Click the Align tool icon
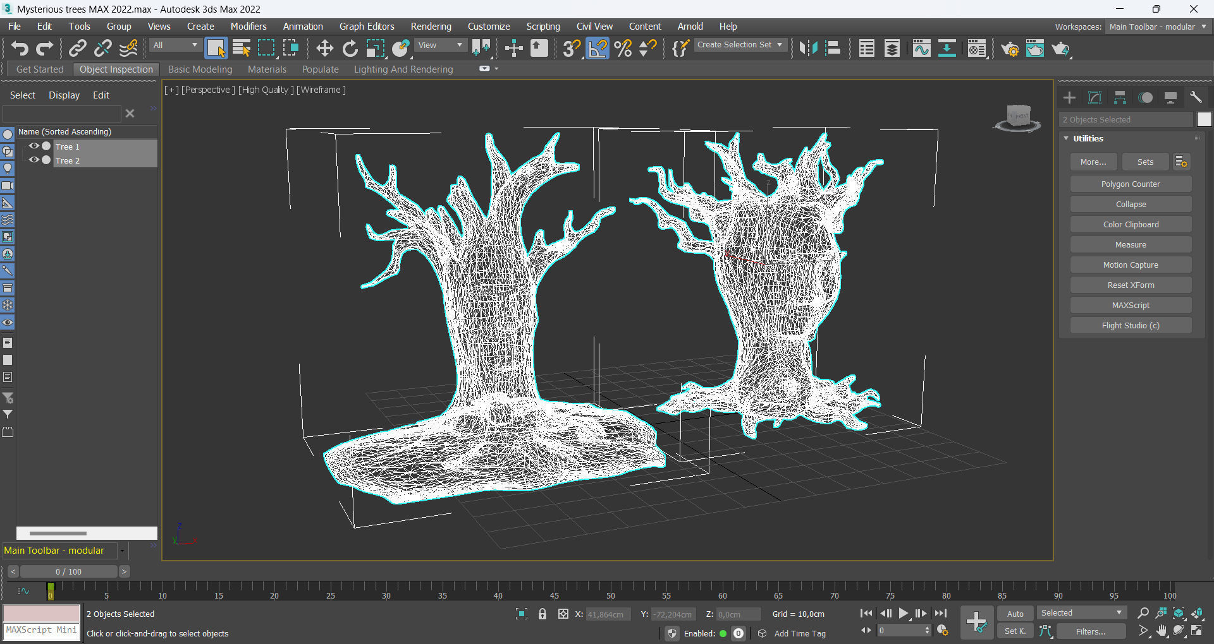Screen dimensions: 1214x644 833,49
